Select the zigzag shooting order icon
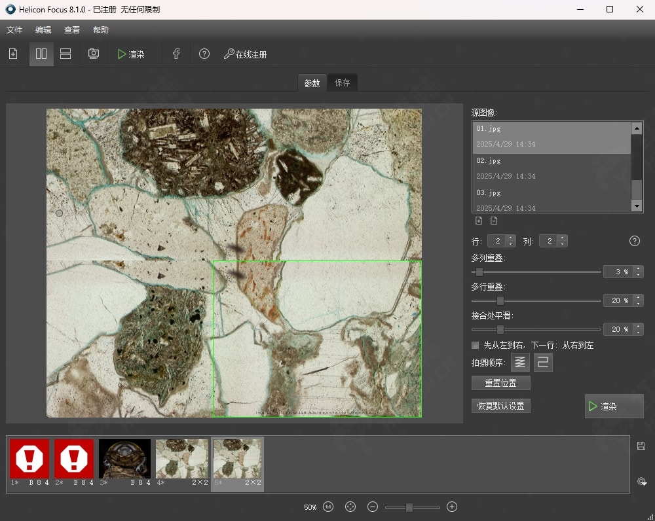655x521 pixels. [520, 362]
